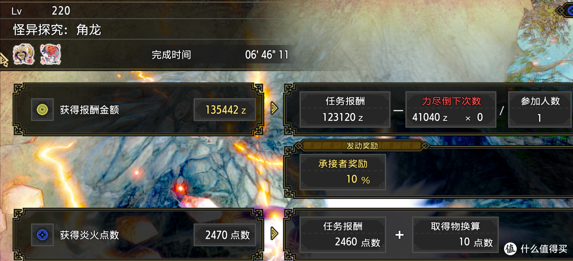Click the 承接者奖励 10% bonus box
This screenshot has width=573, height=261.
coord(342,172)
